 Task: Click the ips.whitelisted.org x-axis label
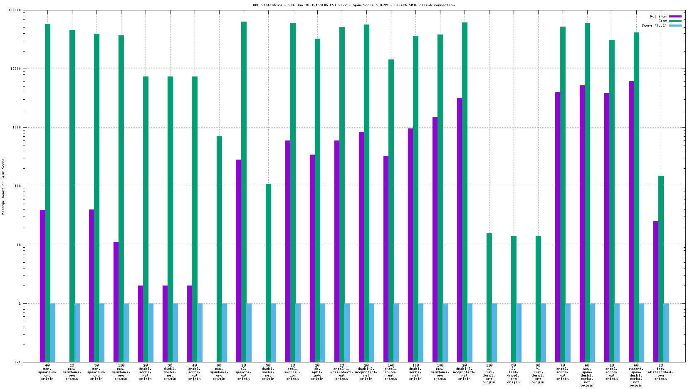(660, 372)
